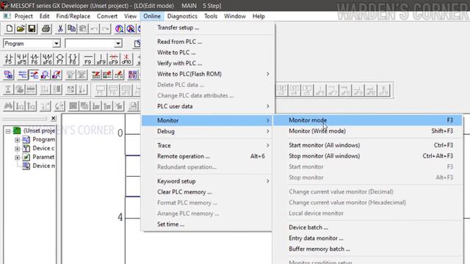Click the binoculars find icon
The width and height of the screenshot is (470, 264).
[8, 106]
